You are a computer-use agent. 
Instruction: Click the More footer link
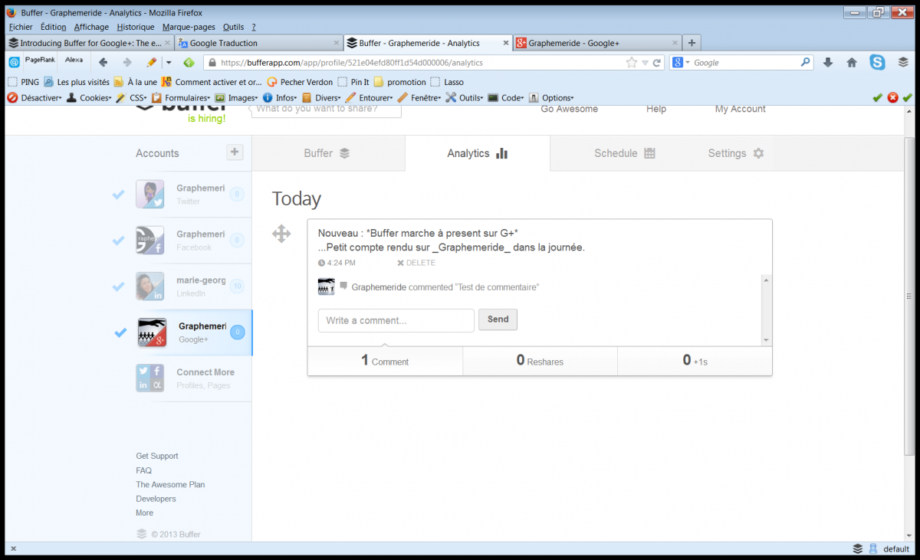[x=145, y=513]
